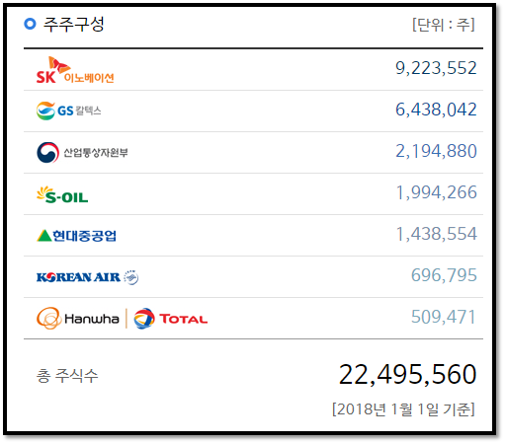This screenshot has width=505, height=444.
Task: Click the SK 이노베이션 logo
Action: point(75,70)
